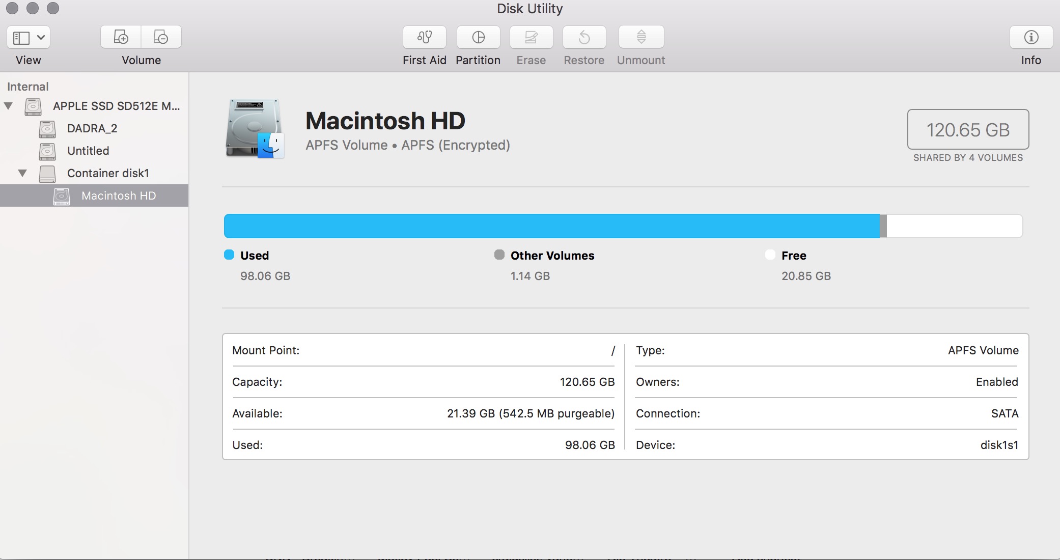Open the Info panel icon
The height and width of the screenshot is (560, 1060).
[1031, 37]
